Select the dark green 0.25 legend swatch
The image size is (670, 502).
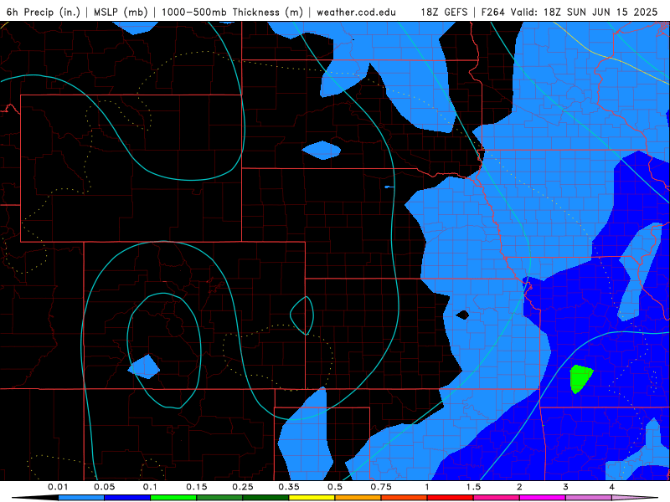265,498
